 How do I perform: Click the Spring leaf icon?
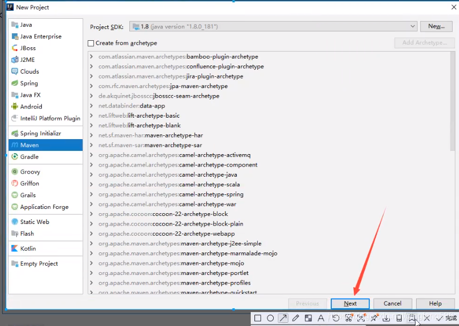click(14, 83)
